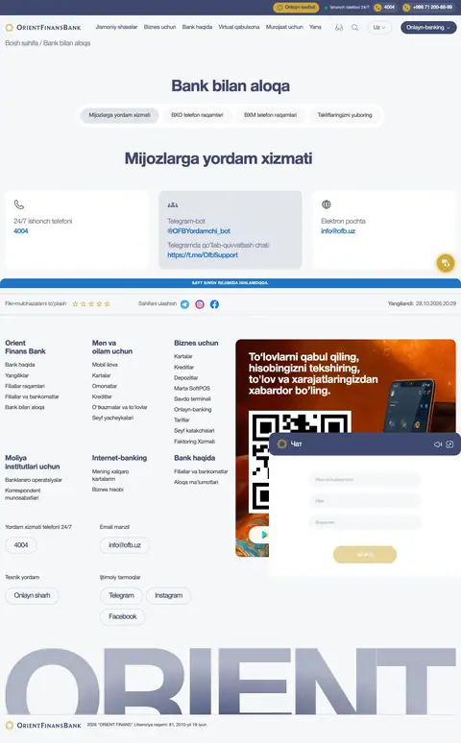Click the info@ofb.uz pill button in the footer
Image resolution: width=461 pixels, height=743 pixels.
click(125, 545)
